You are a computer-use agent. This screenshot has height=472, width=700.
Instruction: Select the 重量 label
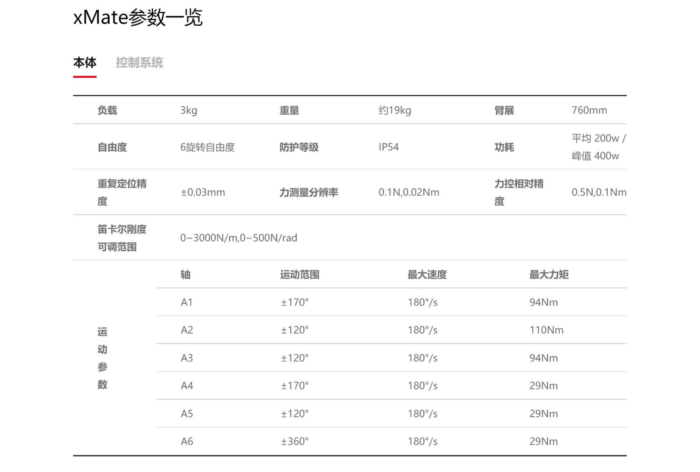coord(289,110)
